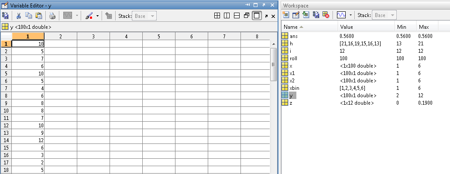Maximize document view toggle button
This screenshot has width=450, height=174.
[257, 16]
